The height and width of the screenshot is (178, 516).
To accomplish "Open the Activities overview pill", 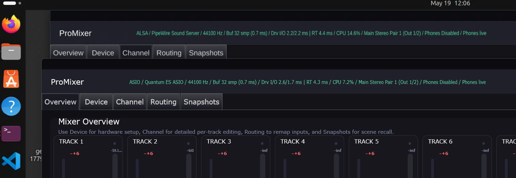I will (x=10, y=3).
